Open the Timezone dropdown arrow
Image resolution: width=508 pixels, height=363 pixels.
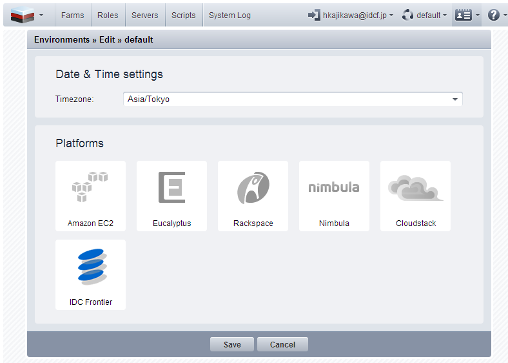coord(455,99)
